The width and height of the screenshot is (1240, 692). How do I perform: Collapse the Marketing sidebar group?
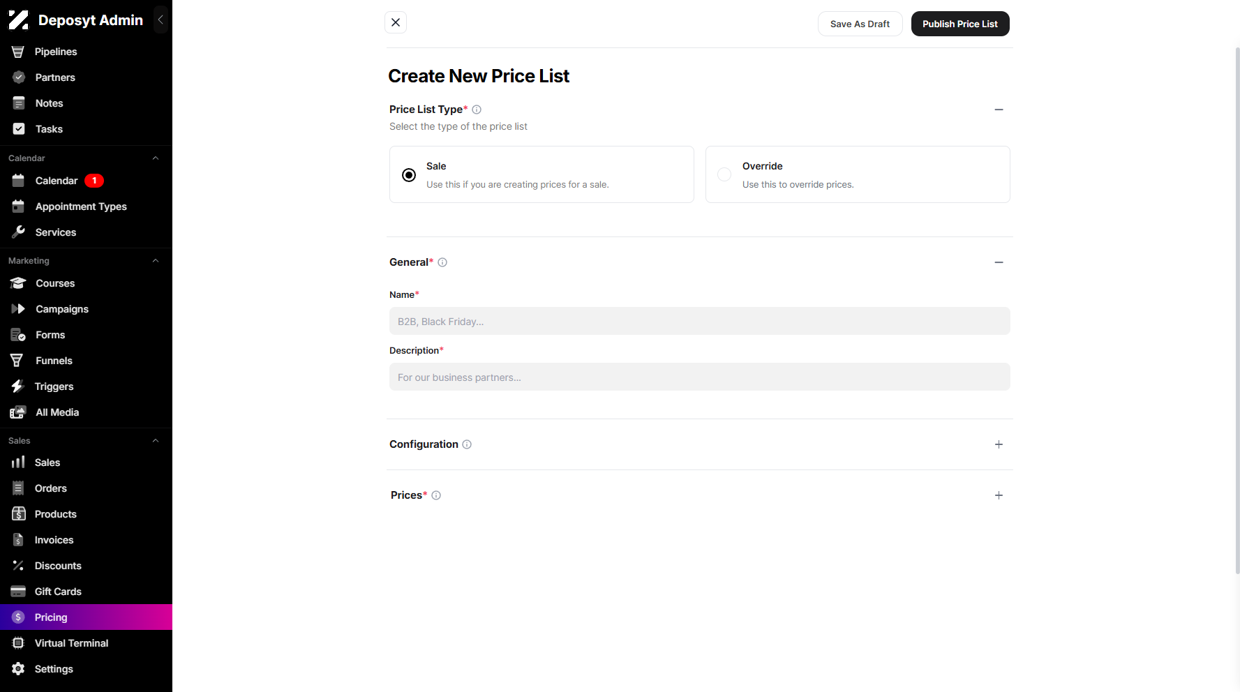click(156, 261)
